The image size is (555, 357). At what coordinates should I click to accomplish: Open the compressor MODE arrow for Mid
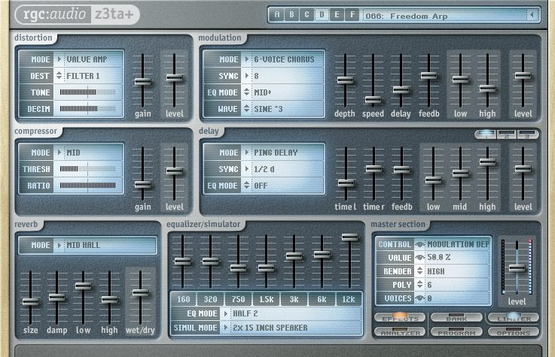click(59, 153)
